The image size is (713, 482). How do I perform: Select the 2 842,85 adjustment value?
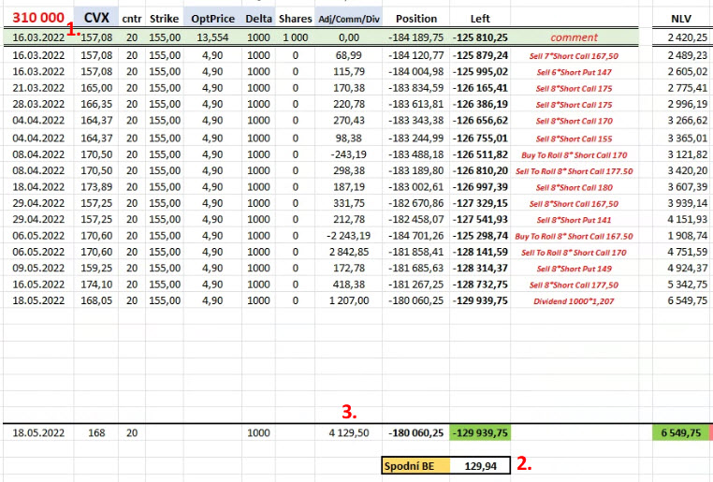[x=348, y=253]
